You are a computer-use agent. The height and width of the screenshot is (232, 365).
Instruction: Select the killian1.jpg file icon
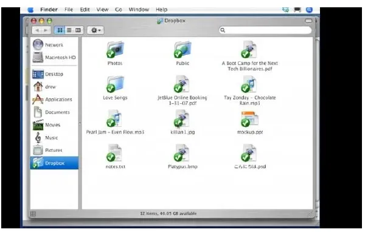tap(182, 118)
